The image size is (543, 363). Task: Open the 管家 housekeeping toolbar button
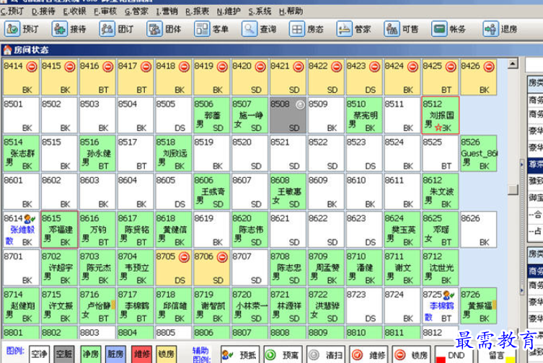pyautogui.click(x=354, y=29)
